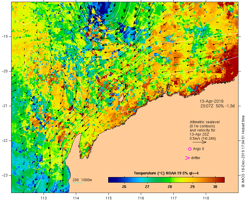This screenshot has height=200, width=247.
Task: Click the '0.5m/s (1kt 24h)' label
Action: (203, 139)
